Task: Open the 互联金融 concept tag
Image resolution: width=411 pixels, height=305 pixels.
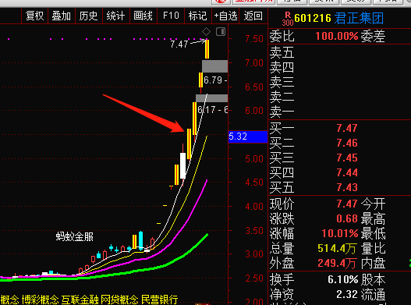Action: coord(80,300)
